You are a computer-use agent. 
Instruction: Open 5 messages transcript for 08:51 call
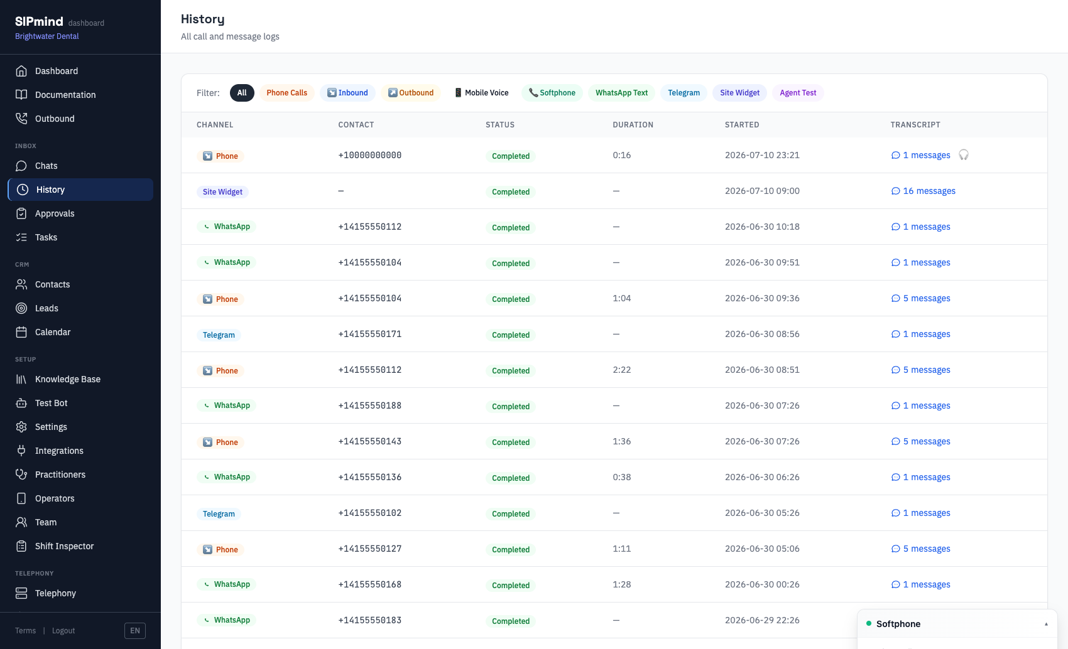click(x=921, y=370)
